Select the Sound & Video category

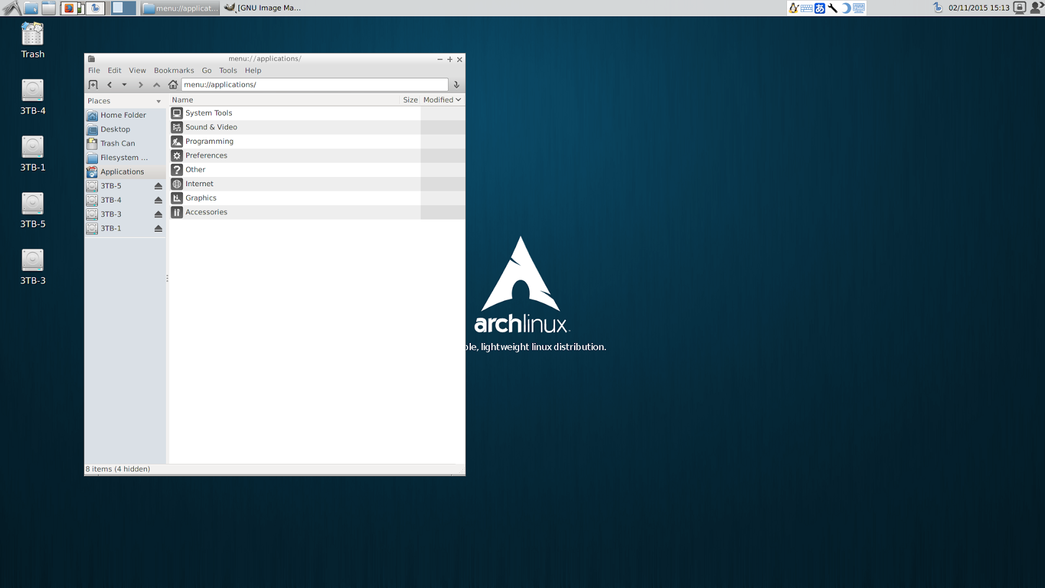coord(317,127)
